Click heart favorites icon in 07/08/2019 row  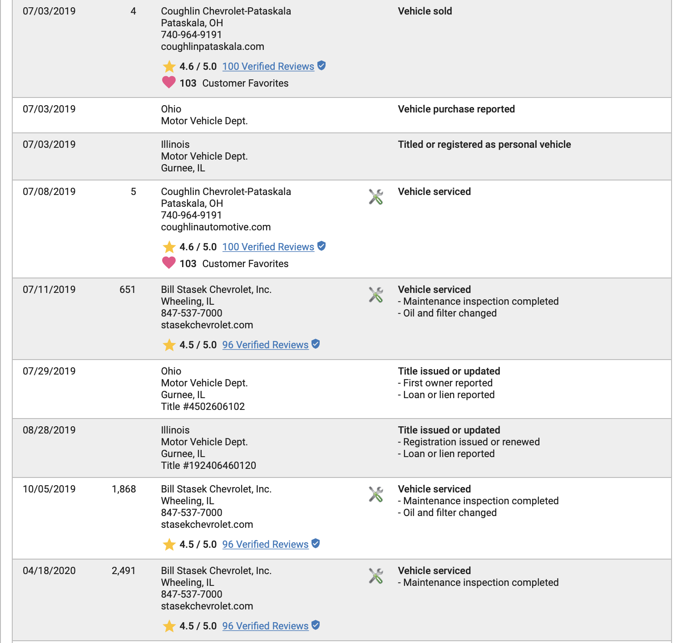169,263
